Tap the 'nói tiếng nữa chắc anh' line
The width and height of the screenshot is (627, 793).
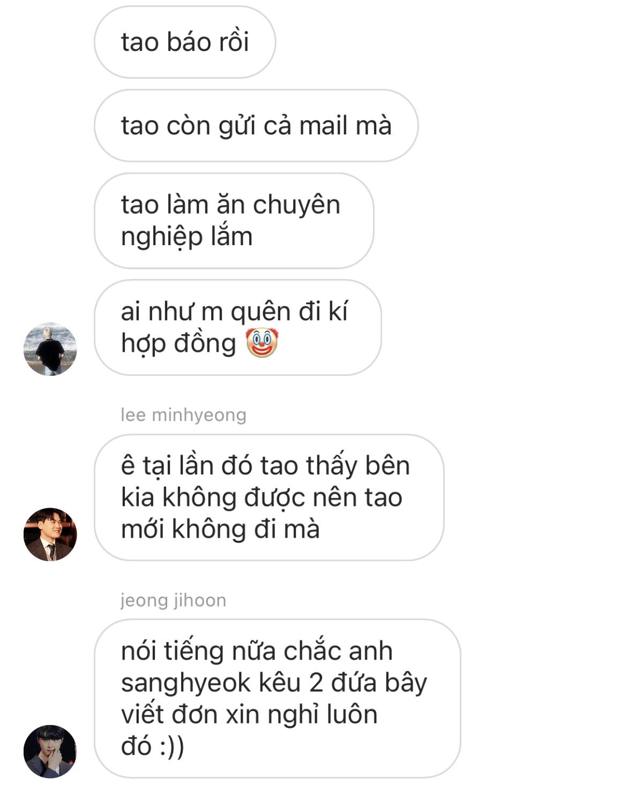[257, 651]
